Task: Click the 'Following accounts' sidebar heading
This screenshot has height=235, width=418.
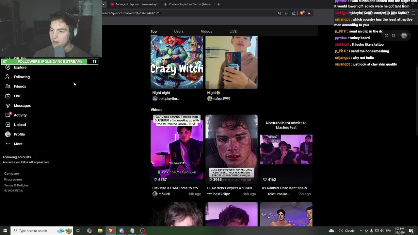Action: point(17,157)
